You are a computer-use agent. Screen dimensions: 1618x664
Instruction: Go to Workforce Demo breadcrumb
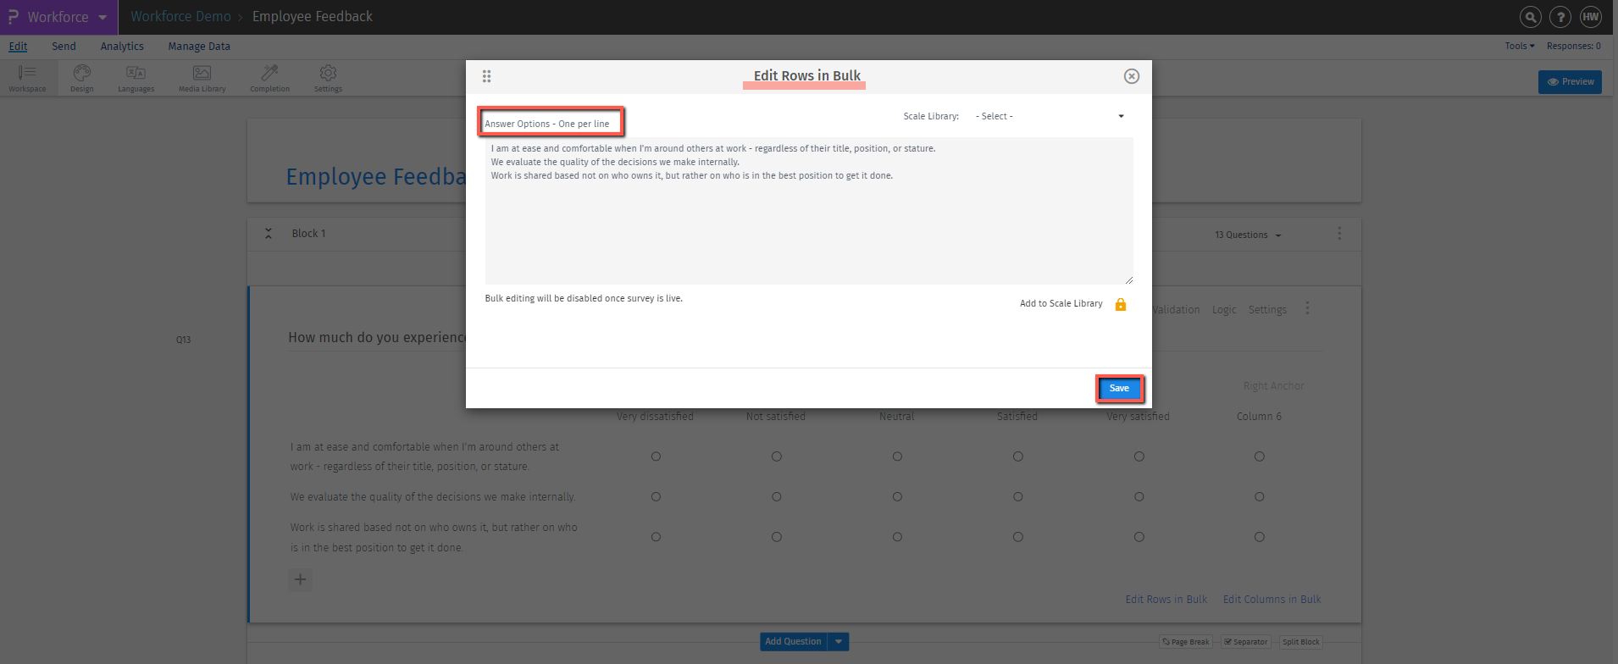click(x=180, y=17)
